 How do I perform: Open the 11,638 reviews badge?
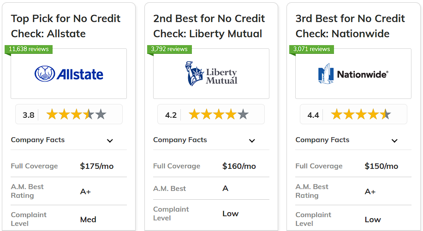click(29, 49)
